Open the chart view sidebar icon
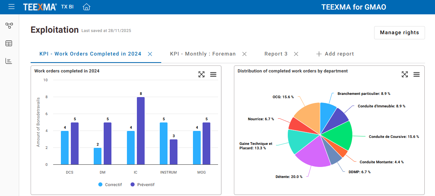The image size is (435, 196). (9, 61)
